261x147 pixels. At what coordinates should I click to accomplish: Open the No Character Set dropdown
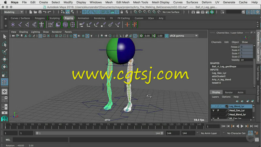point(236,133)
